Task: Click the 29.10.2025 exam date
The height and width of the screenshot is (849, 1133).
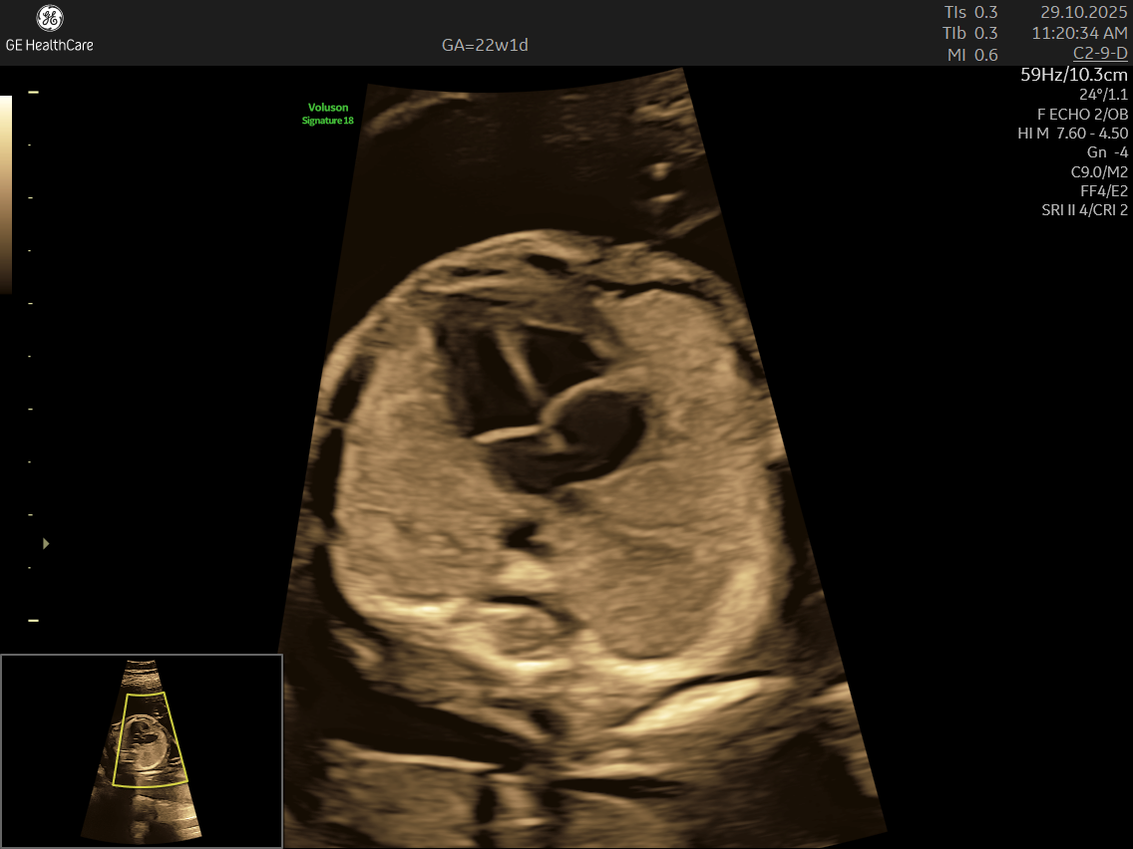Action: coord(1083,12)
